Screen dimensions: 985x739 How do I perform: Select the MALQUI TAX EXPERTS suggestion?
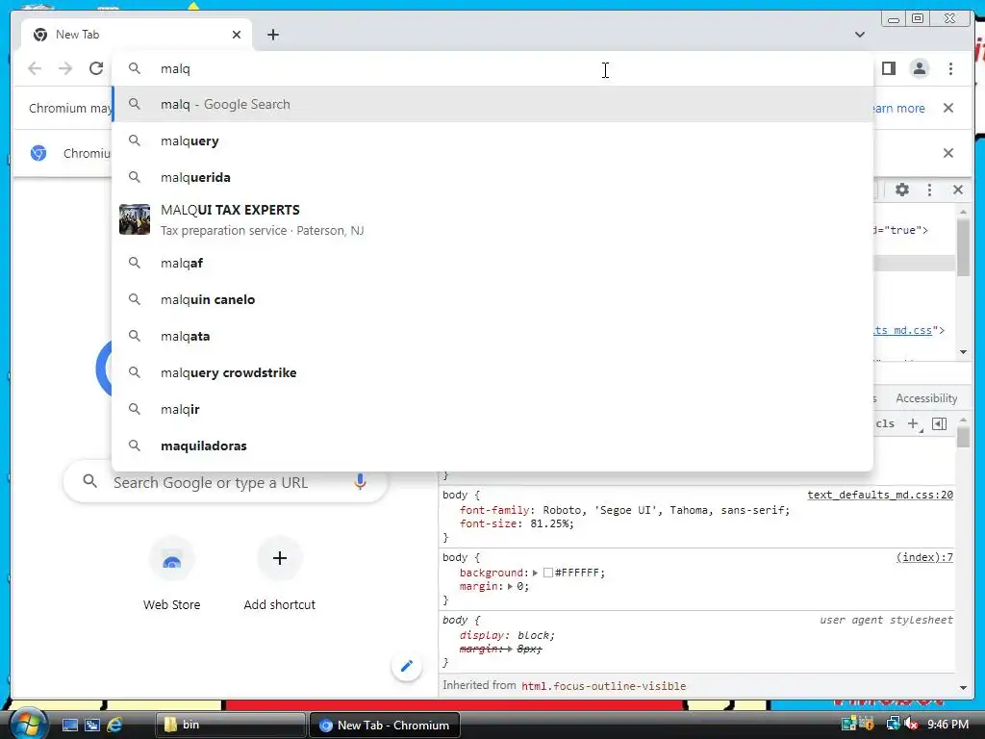492,220
